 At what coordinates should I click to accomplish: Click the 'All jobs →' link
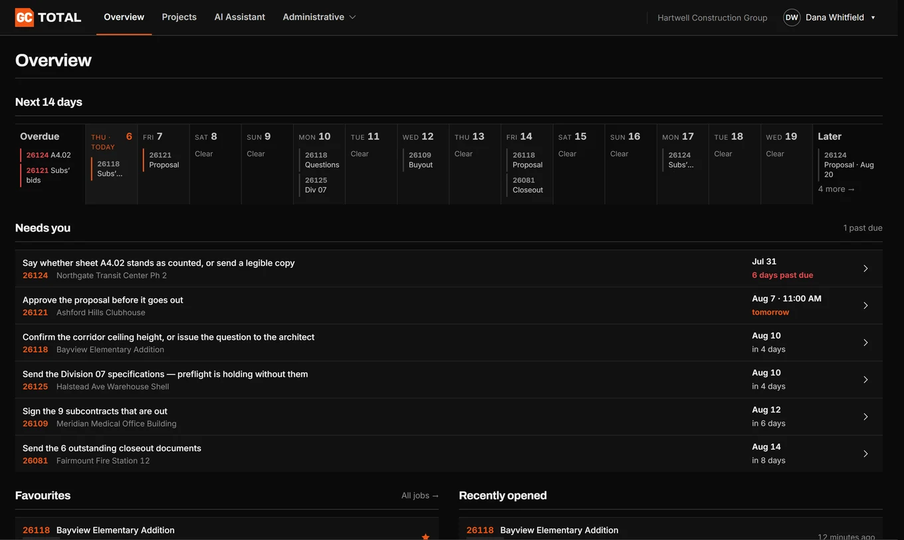(x=420, y=495)
